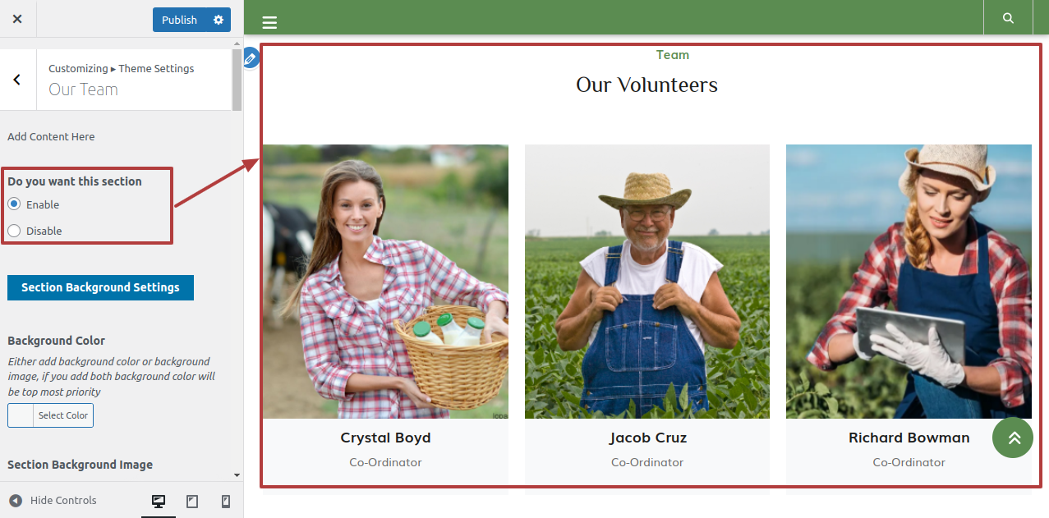Open Jacob Cruz name link

[647, 438]
